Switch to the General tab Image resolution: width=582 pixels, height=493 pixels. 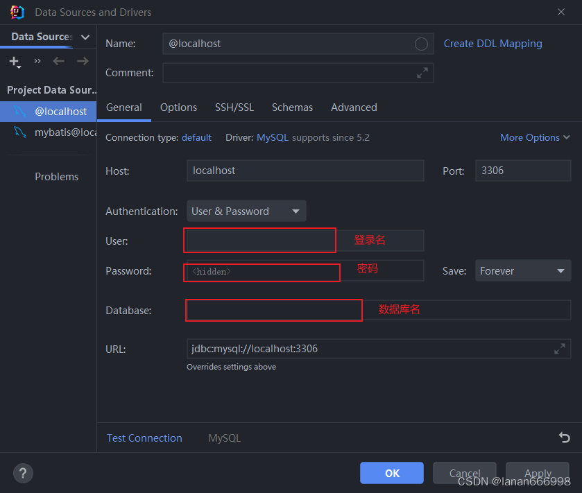(124, 107)
